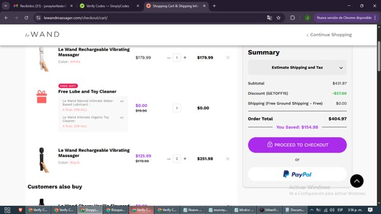Open white Le Wand Rechargeable Vibrating Massager title
Screen dimensions: 381x214
pyautogui.click(x=94, y=52)
